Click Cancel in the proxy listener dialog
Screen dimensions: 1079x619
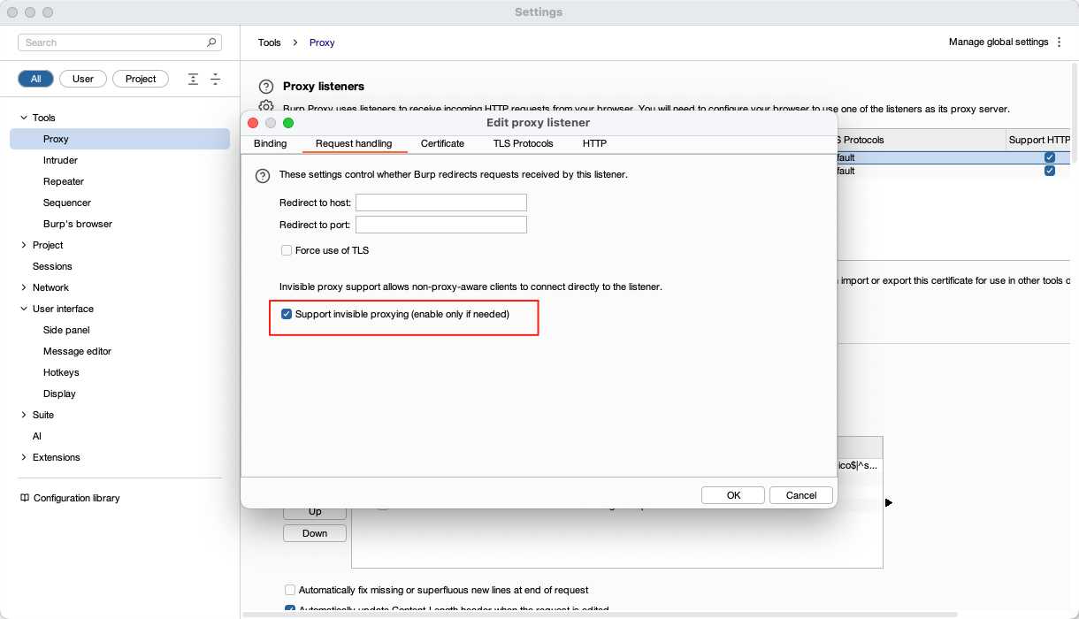800,495
